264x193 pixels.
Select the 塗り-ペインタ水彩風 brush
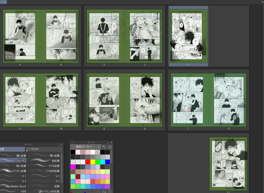click(44, 191)
